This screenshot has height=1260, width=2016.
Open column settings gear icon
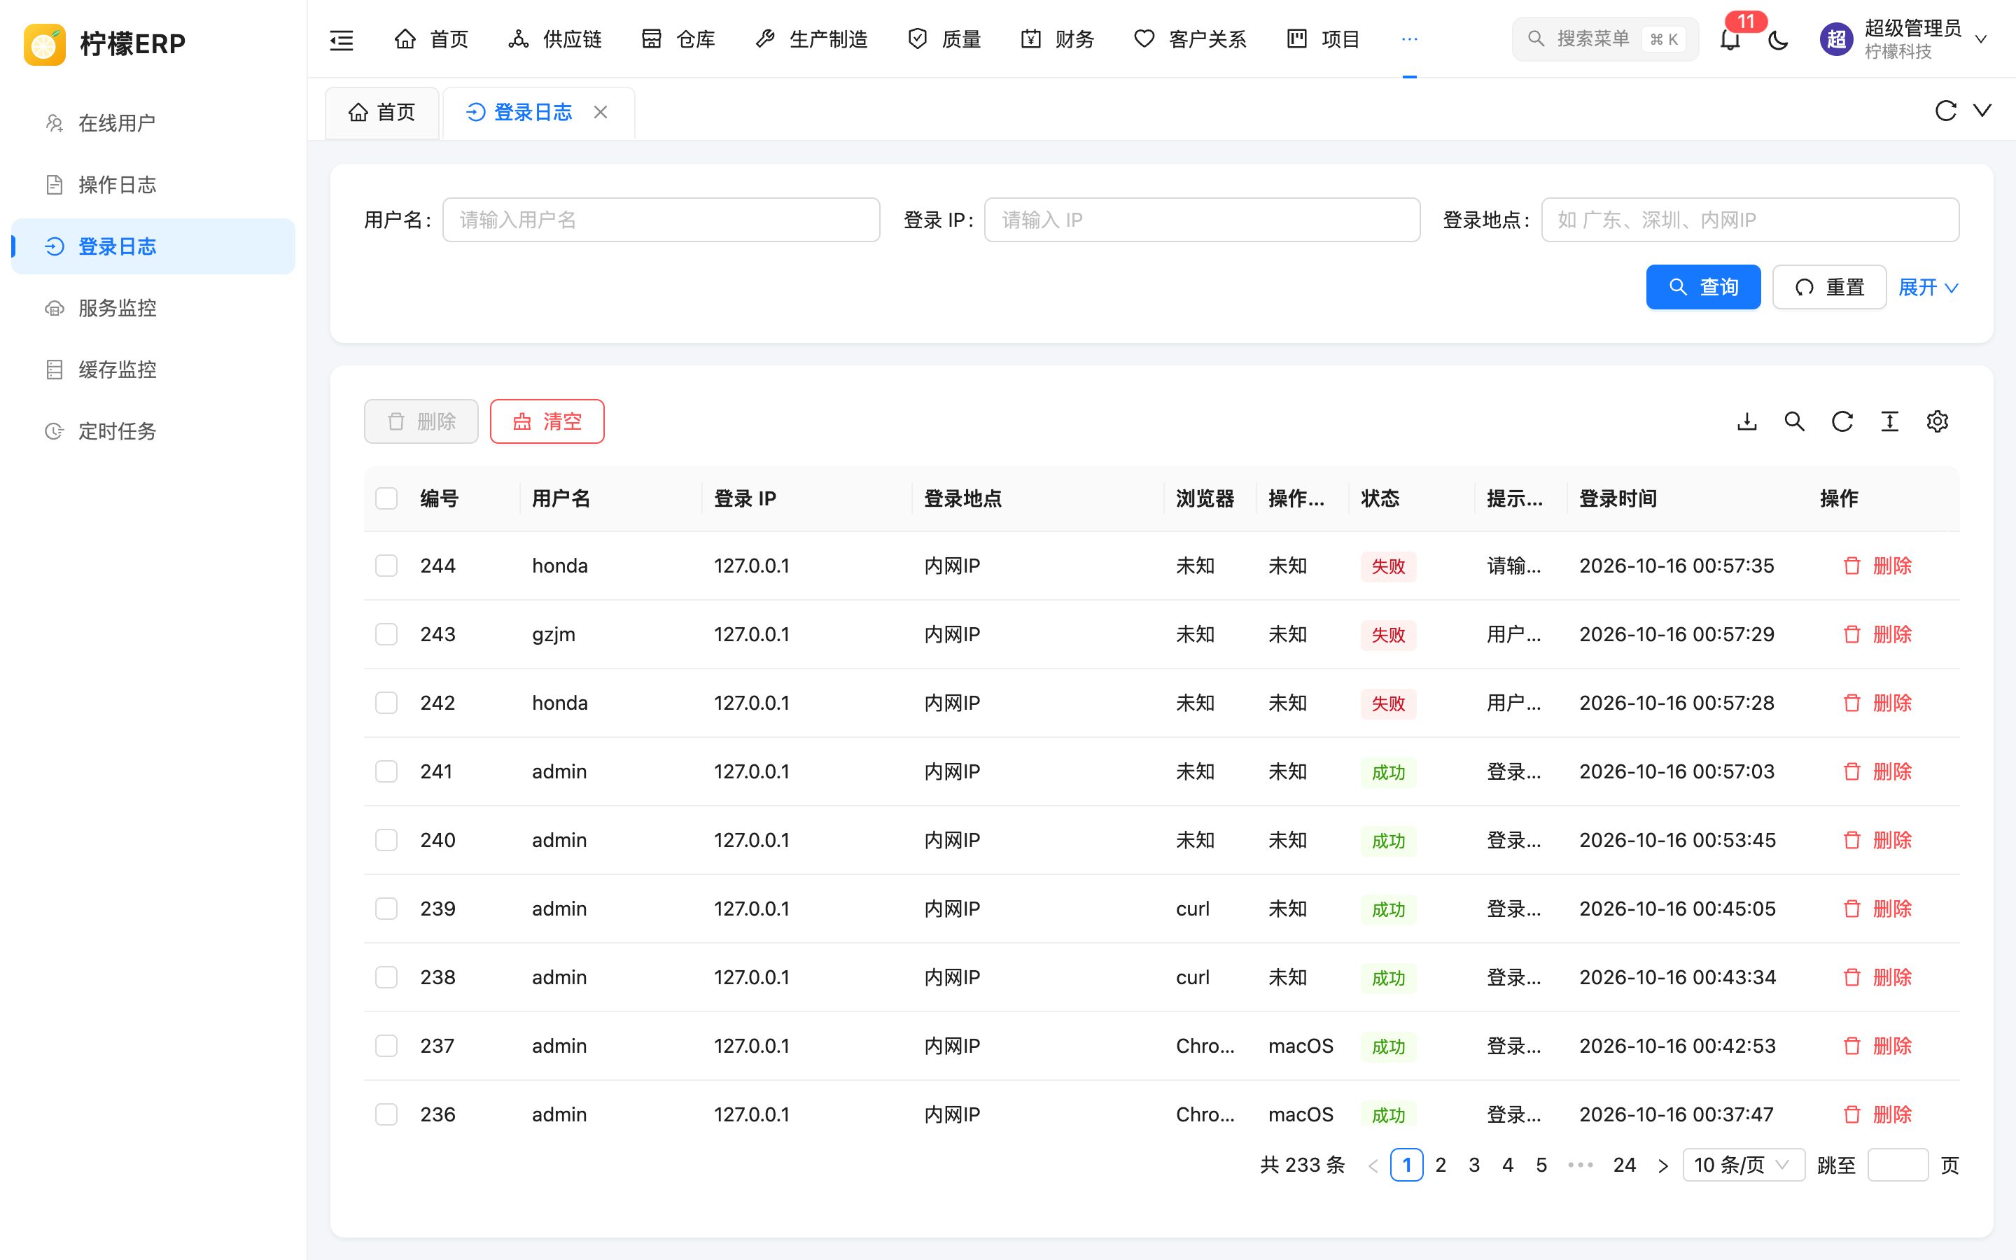(1937, 421)
